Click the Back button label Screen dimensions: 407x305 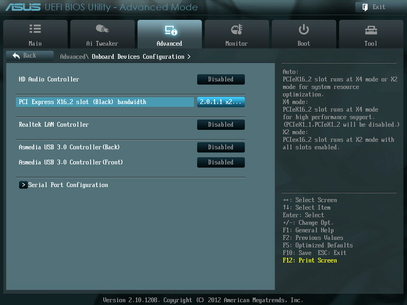pyautogui.click(x=29, y=56)
